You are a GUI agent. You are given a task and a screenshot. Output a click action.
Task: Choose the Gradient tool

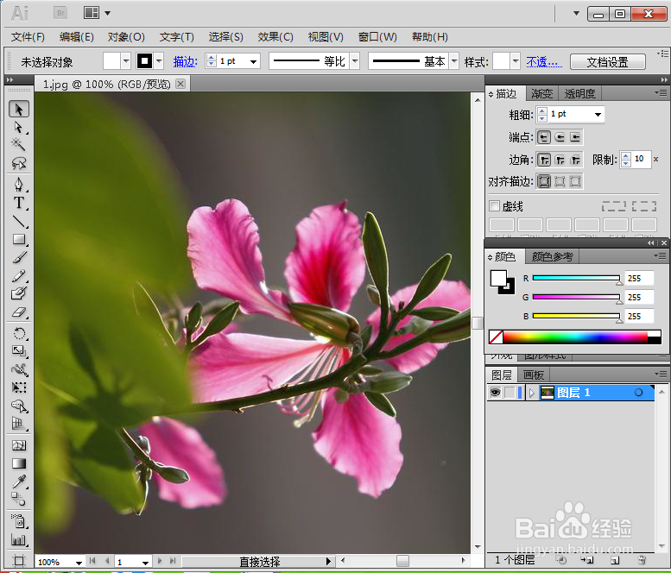coord(19,463)
